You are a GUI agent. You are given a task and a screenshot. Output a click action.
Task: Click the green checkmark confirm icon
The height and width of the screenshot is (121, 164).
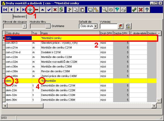(x=134, y=10)
